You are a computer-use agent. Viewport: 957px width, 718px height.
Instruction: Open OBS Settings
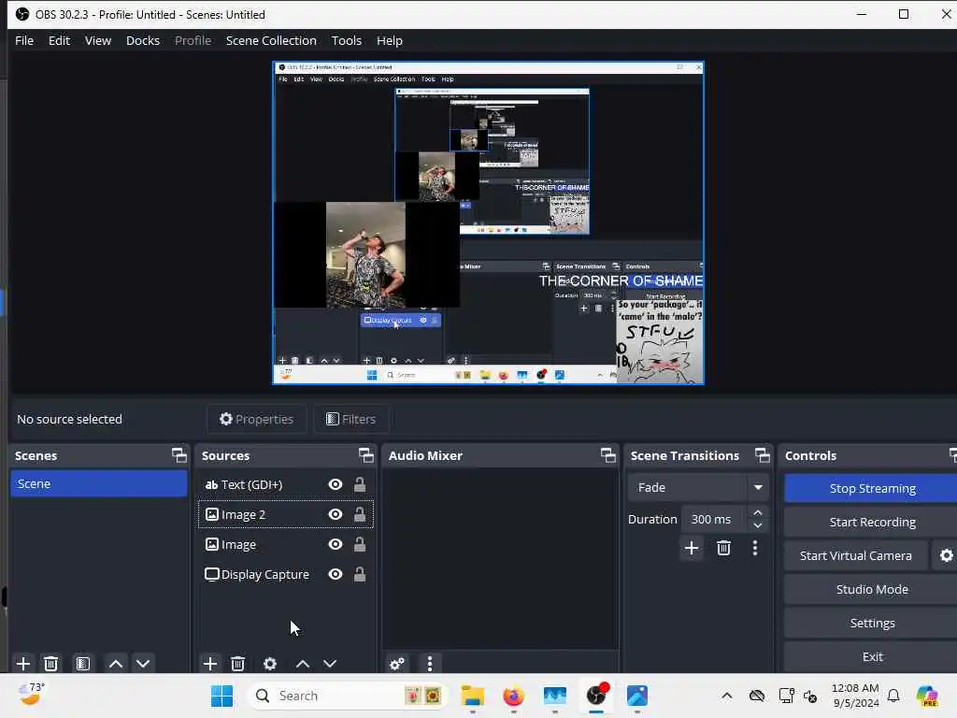[x=872, y=623]
